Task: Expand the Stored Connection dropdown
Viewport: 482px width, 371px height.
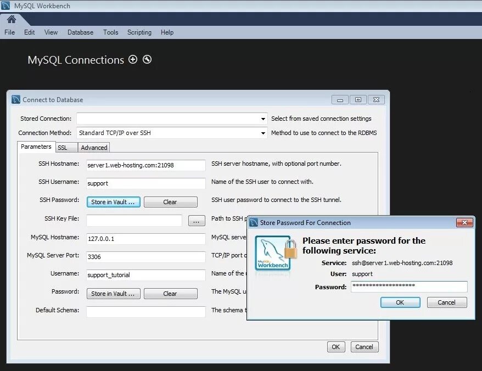Action: click(263, 119)
